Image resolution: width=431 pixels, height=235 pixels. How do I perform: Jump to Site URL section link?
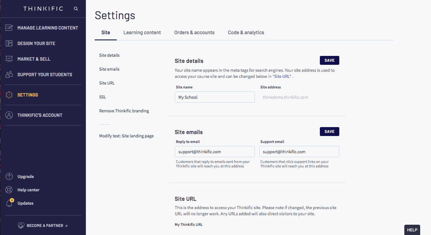point(107,83)
